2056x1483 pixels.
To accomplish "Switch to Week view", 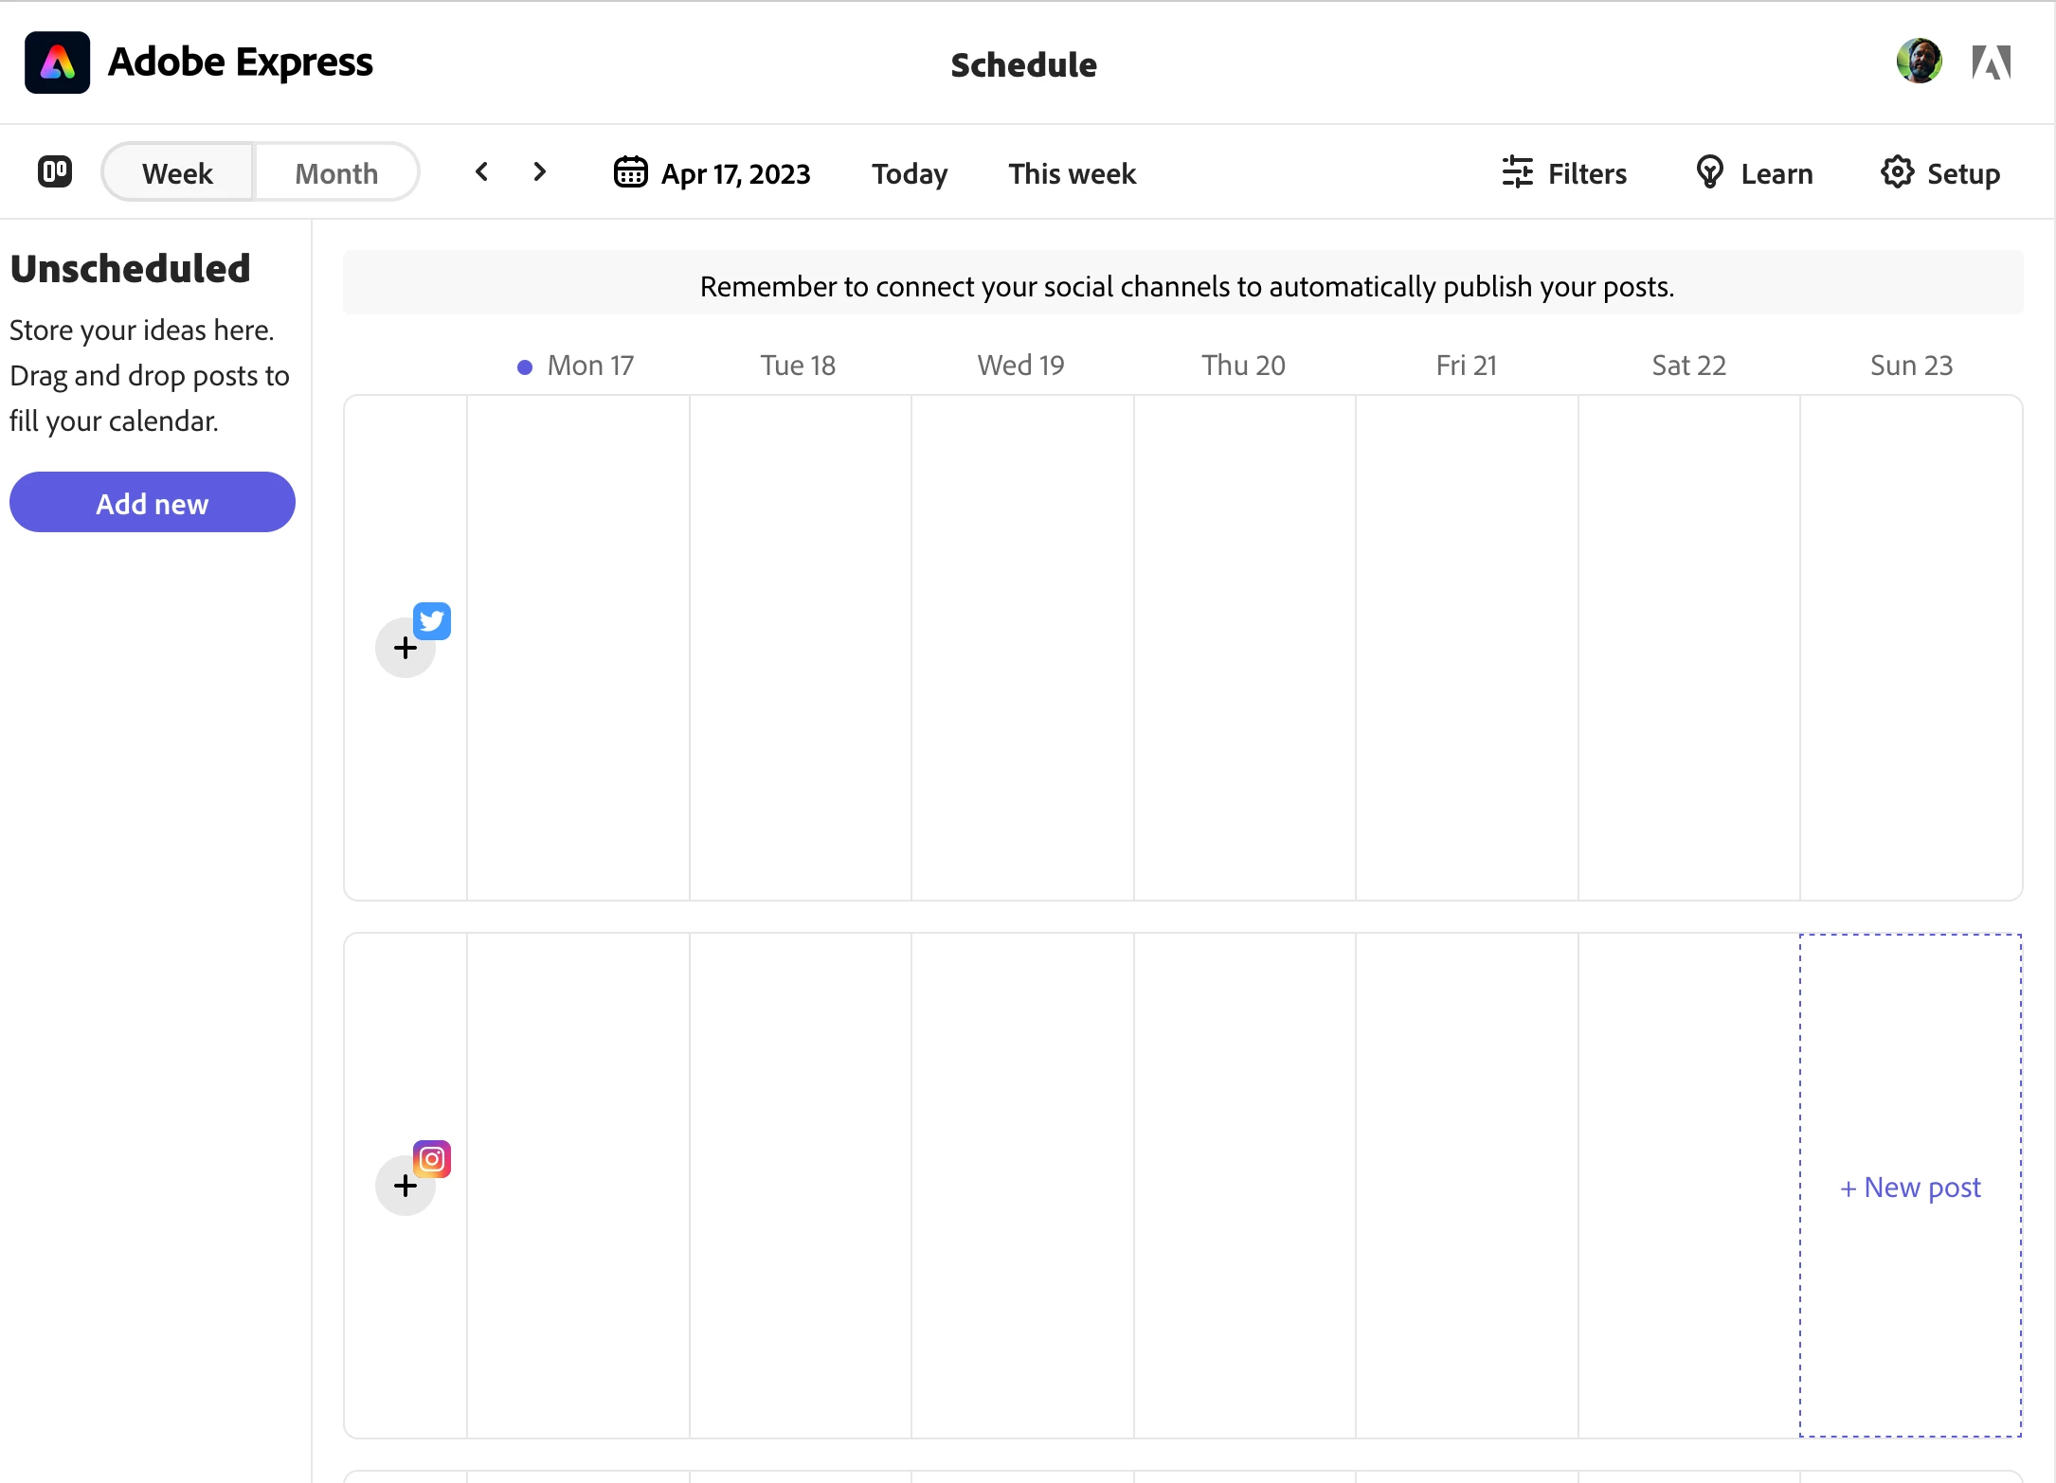I will point(177,173).
